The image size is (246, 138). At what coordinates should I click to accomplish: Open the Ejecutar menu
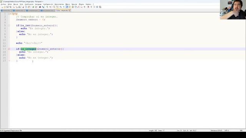click(x=74, y=4)
